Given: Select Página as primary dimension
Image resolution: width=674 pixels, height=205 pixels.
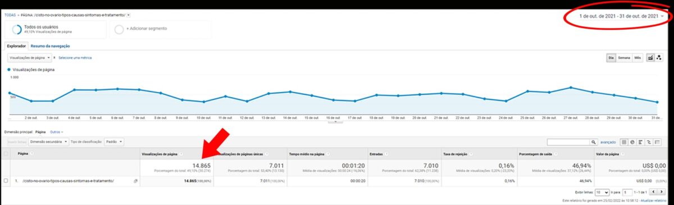Looking at the screenshot, I should pyautogui.click(x=40, y=131).
